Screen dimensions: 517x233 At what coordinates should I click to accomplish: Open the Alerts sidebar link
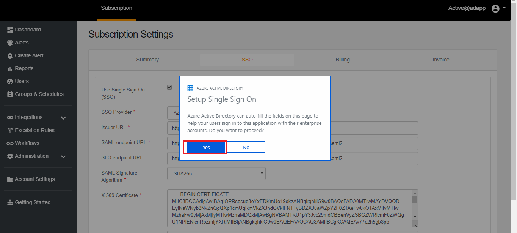pos(22,43)
